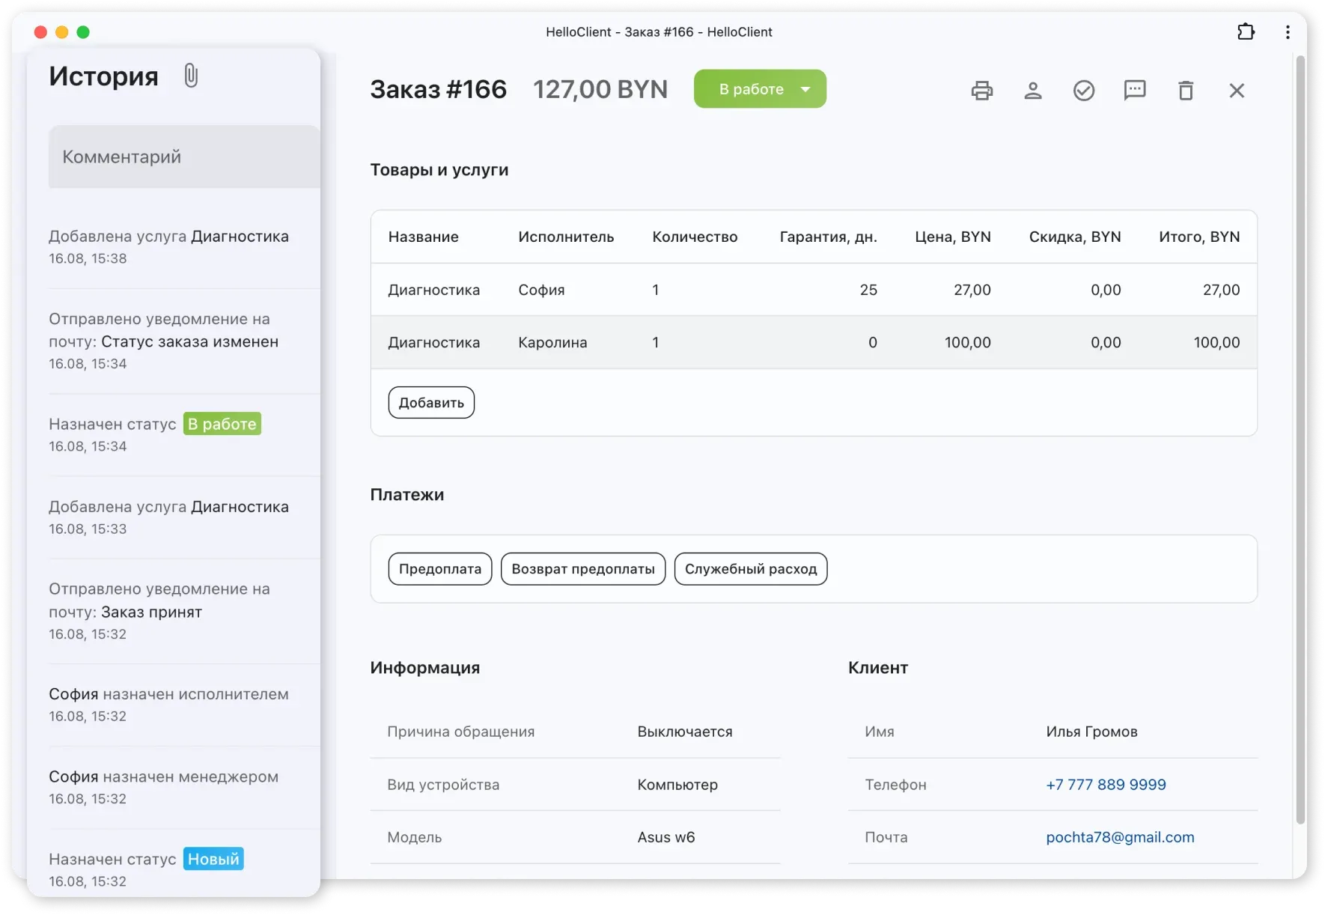Viewport: 1325px width, 915px height.
Task: Click the "Возврат предоплаты" button
Action: tap(582, 569)
